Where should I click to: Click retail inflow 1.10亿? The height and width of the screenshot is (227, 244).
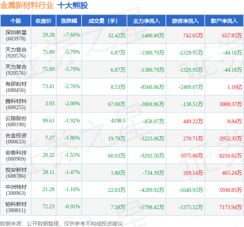(235, 87)
